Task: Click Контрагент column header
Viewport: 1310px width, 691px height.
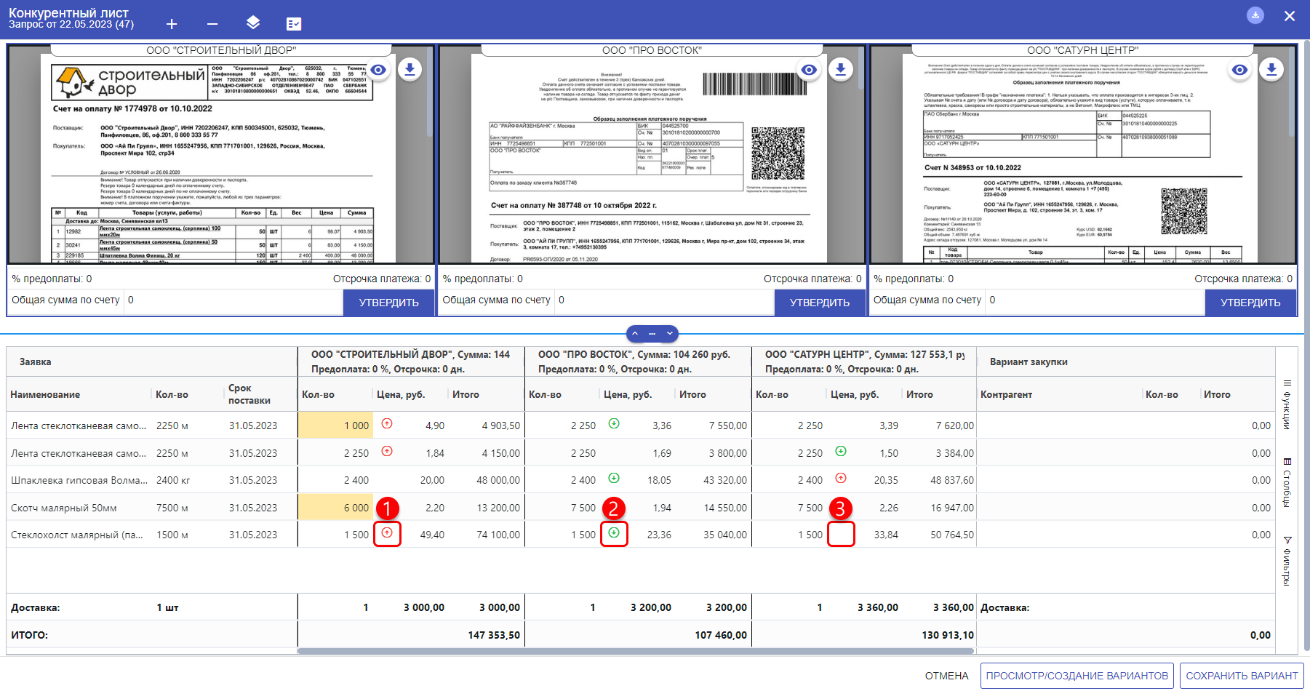Action: tap(1006, 394)
